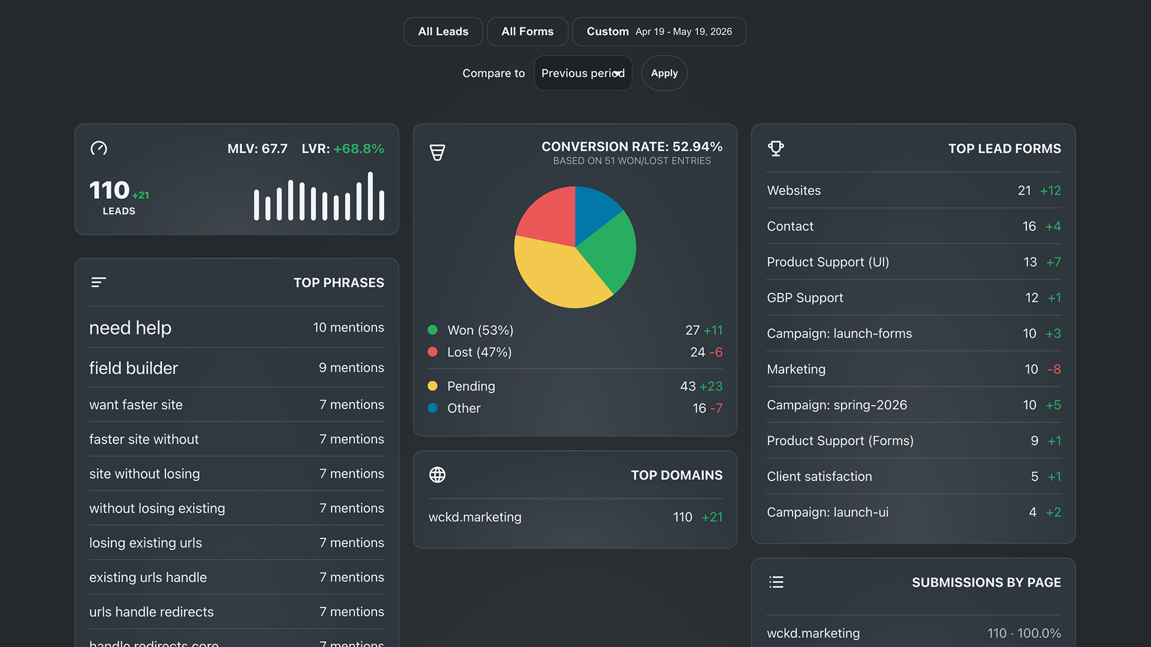Click the globe icon in Top Domains
Screen dimensions: 1151x647
point(438,475)
